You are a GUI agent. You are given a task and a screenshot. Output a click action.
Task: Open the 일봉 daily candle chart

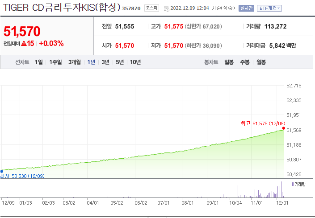coord(229,62)
